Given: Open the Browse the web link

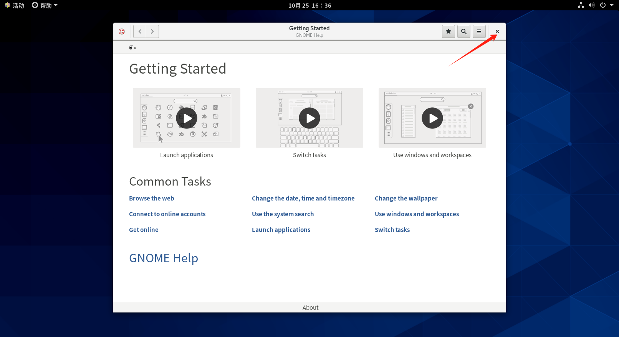Looking at the screenshot, I should (151, 198).
